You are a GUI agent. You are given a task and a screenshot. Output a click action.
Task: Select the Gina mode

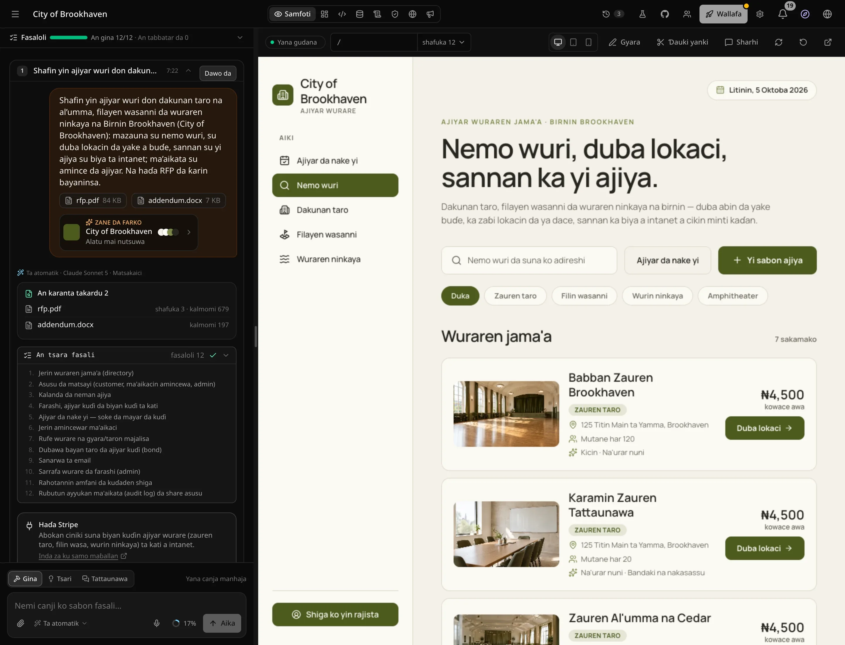25,578
